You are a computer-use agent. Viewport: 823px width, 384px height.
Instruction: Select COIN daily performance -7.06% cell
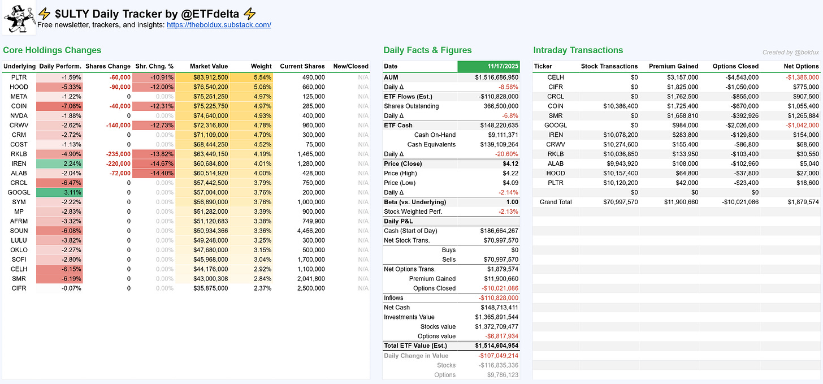60,106
